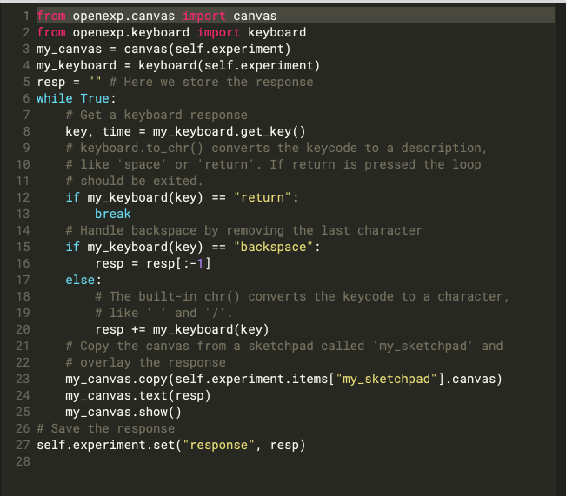Click the string "response" on line 27
Viewport: 566px width, 496px height.
pos(218,445)
